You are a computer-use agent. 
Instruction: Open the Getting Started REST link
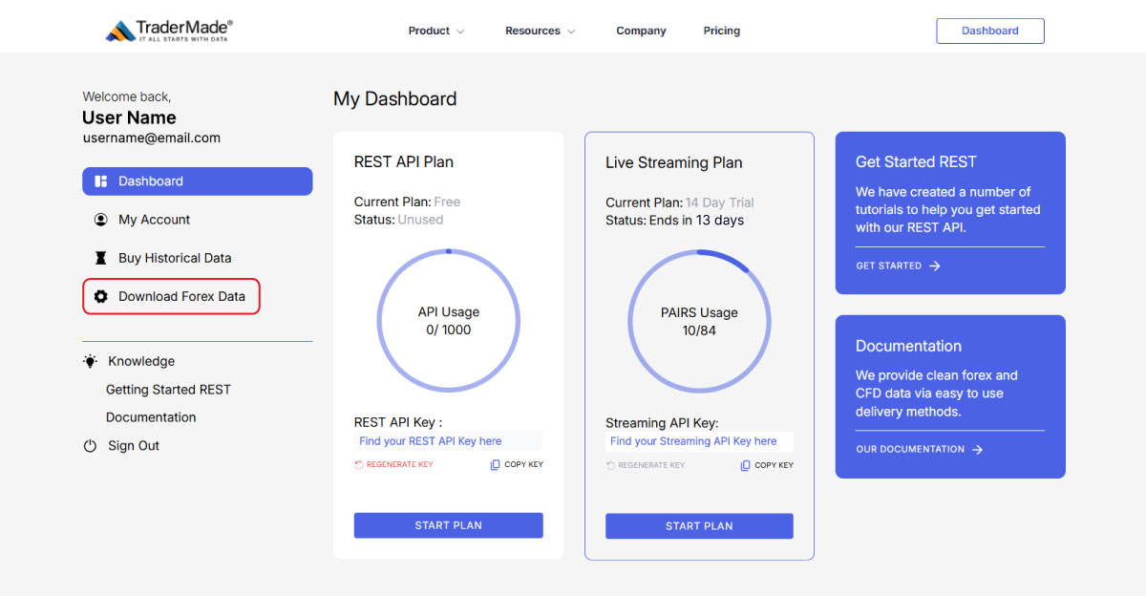[x=168, y=390]
